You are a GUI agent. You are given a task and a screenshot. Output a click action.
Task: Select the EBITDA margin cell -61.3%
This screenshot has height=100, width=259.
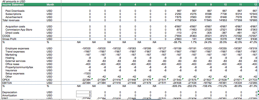pos(253,86)
